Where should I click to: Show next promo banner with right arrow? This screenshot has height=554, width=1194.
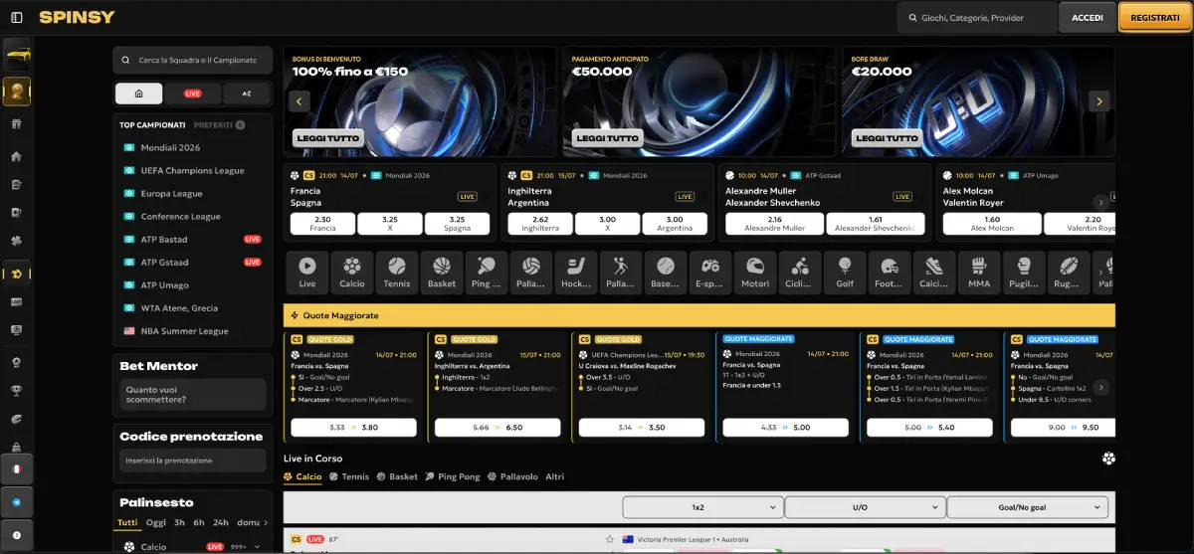pos(1099,100)
